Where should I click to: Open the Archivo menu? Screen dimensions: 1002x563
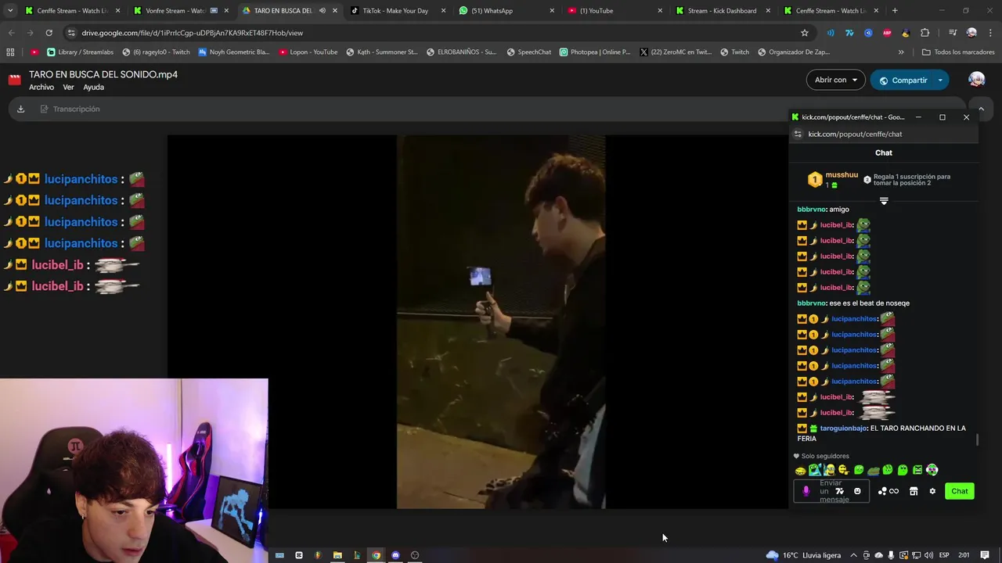41,87
